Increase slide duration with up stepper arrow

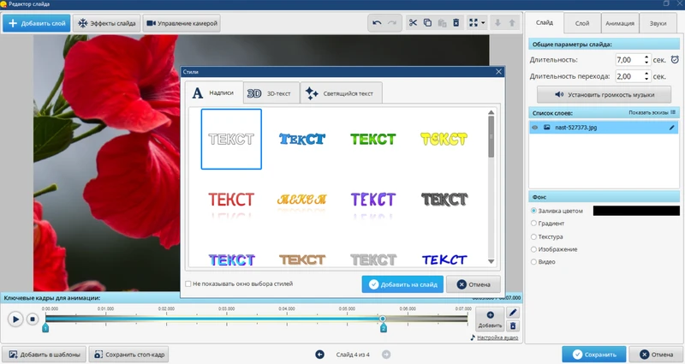(648, 57)
